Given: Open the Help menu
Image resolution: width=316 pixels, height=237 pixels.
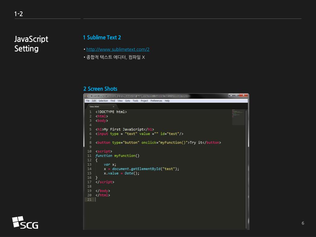Looking at the screenshot, I should point(167,101).
